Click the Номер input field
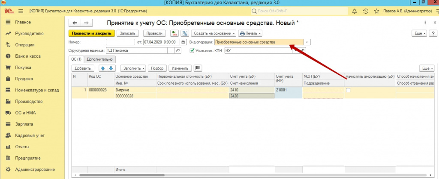Viewport: 439px width, 179px height. (x=120, y=42)
